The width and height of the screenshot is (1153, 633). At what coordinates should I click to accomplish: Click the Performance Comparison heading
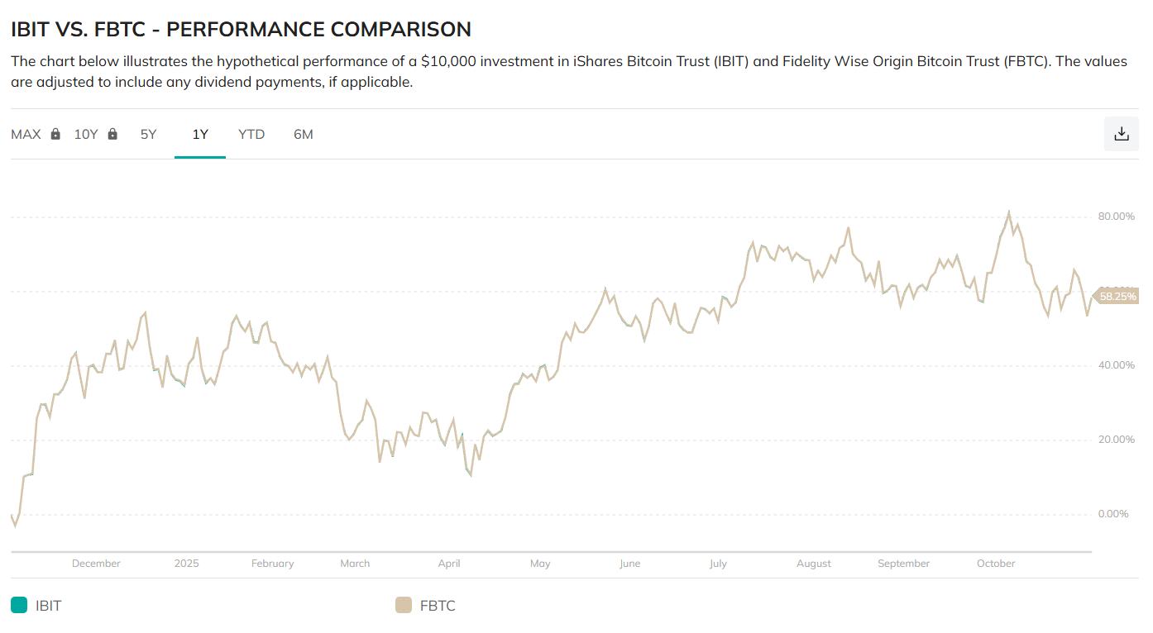[x=241, y=29]
